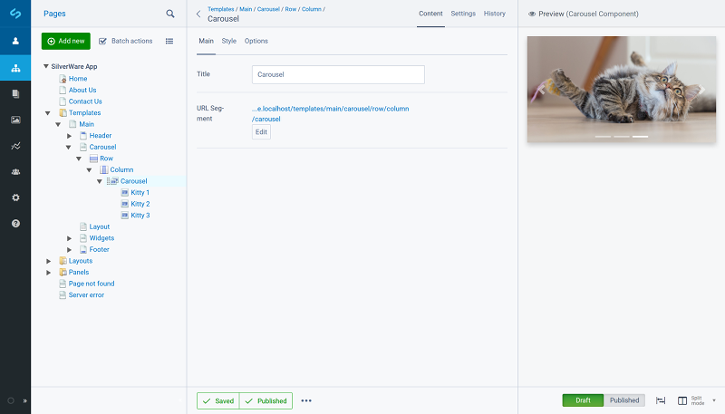Expand the Layouts folder in the tree

tap(49, 261)
